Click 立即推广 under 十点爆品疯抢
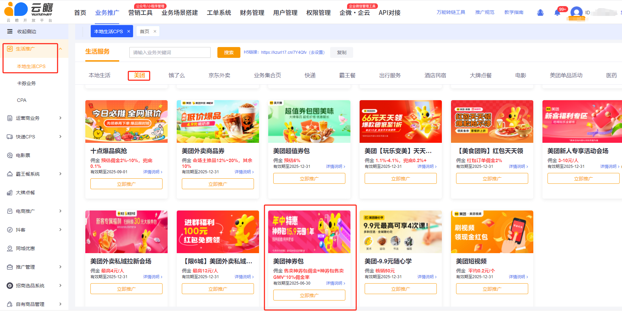Image resolution: width=622 pixels, height=311 pixels. pos(126,184)
